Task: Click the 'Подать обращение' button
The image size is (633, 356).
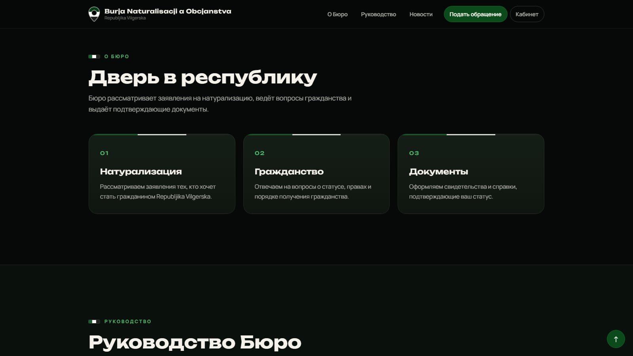Action: [x=476, y=14]
